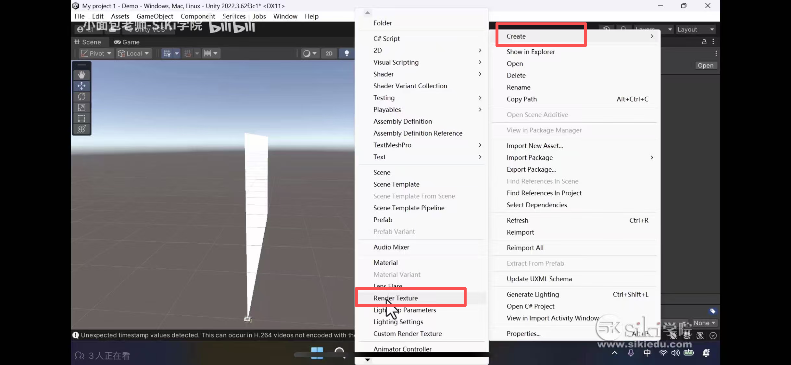Click the error icon in status bar
This screenshot has width=791, height=365.
coord(76,335)
